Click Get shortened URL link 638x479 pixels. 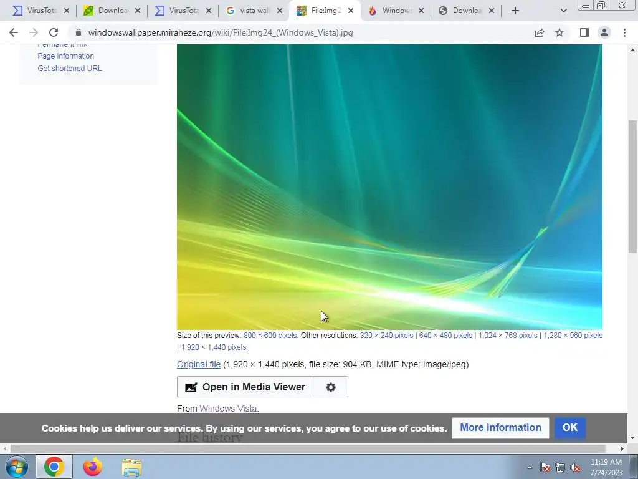coord(70,69)
